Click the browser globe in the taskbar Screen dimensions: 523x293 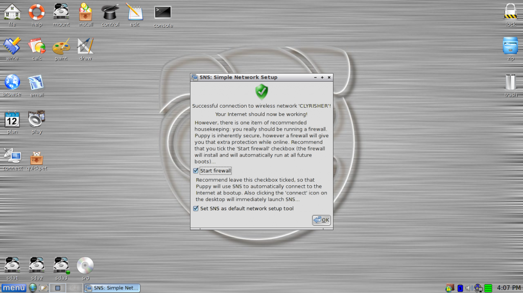[33, 288]
